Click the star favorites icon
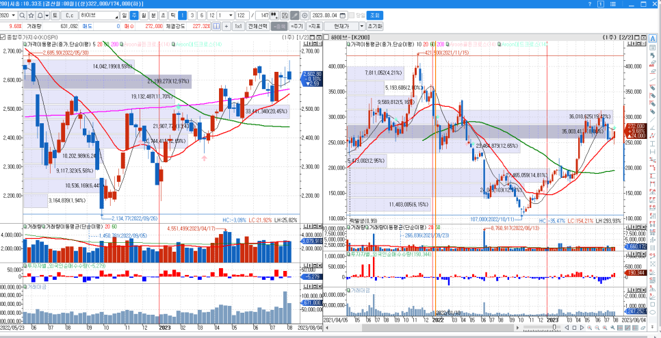 click(31, 15)
